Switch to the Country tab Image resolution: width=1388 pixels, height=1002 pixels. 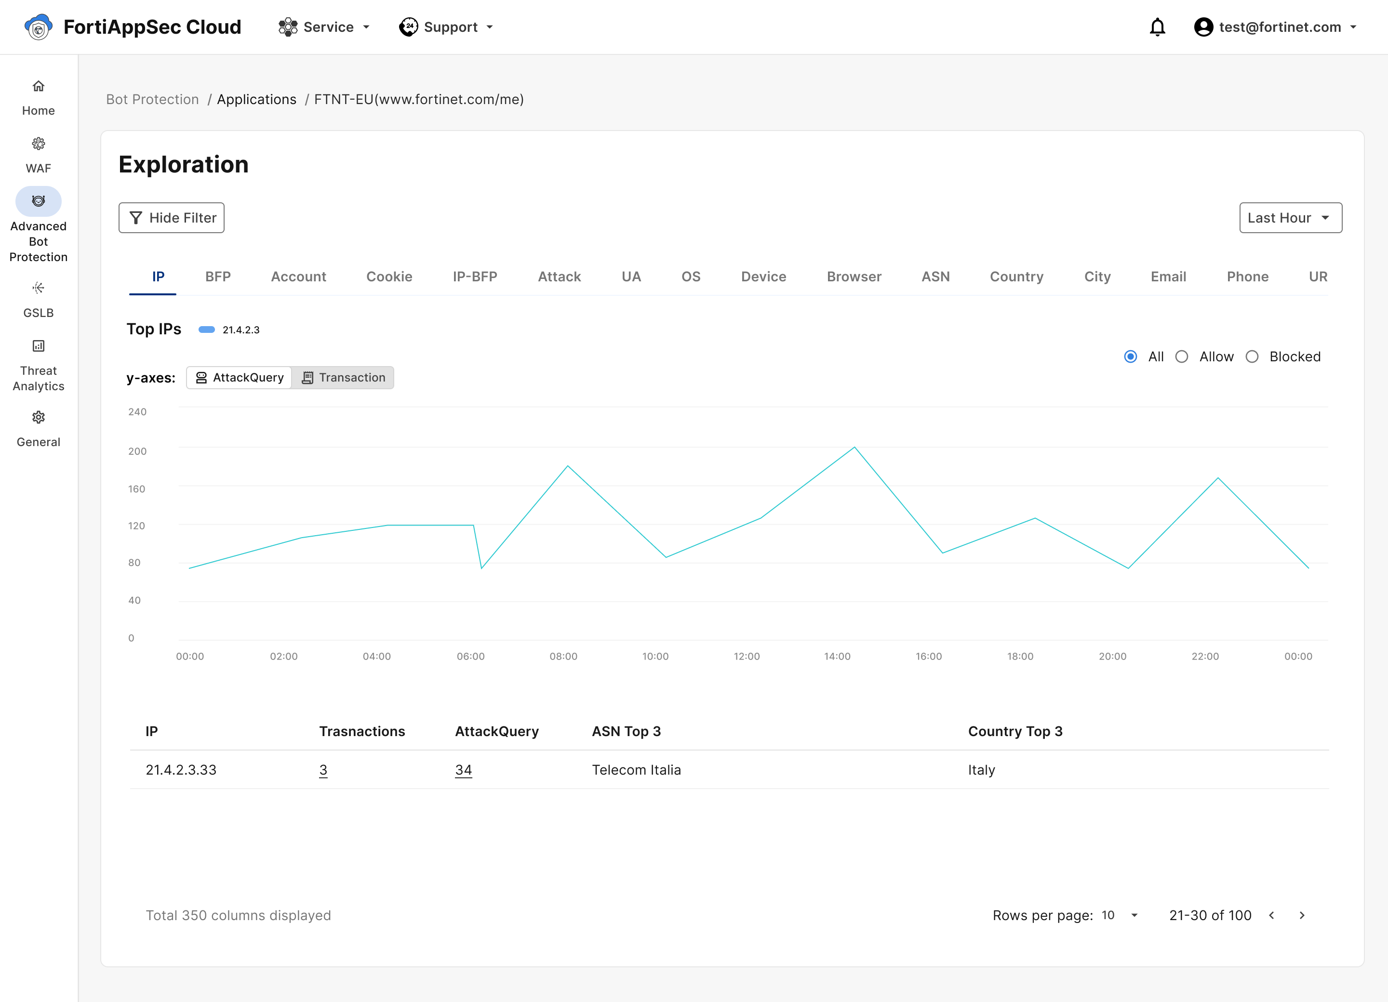pyautogui.click(x=1016, y=277)
